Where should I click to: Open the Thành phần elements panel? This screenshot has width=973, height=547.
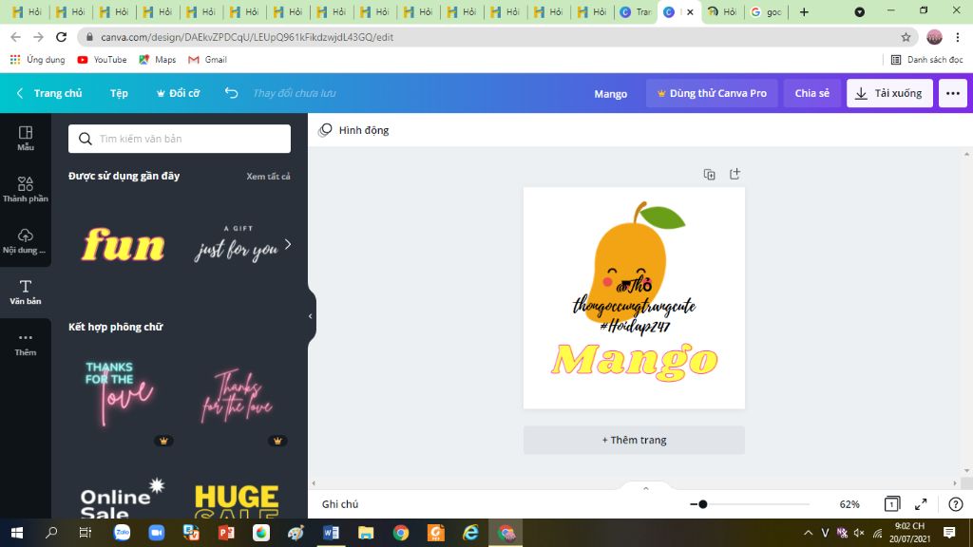pos(26,190)
